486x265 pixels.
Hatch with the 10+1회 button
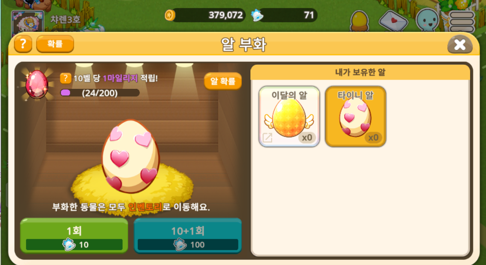tap(188, 236)
